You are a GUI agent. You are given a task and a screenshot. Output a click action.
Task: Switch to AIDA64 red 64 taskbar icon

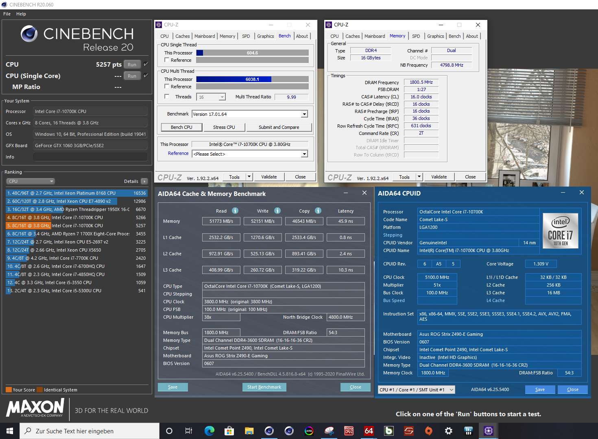click(x=369, y=431)
